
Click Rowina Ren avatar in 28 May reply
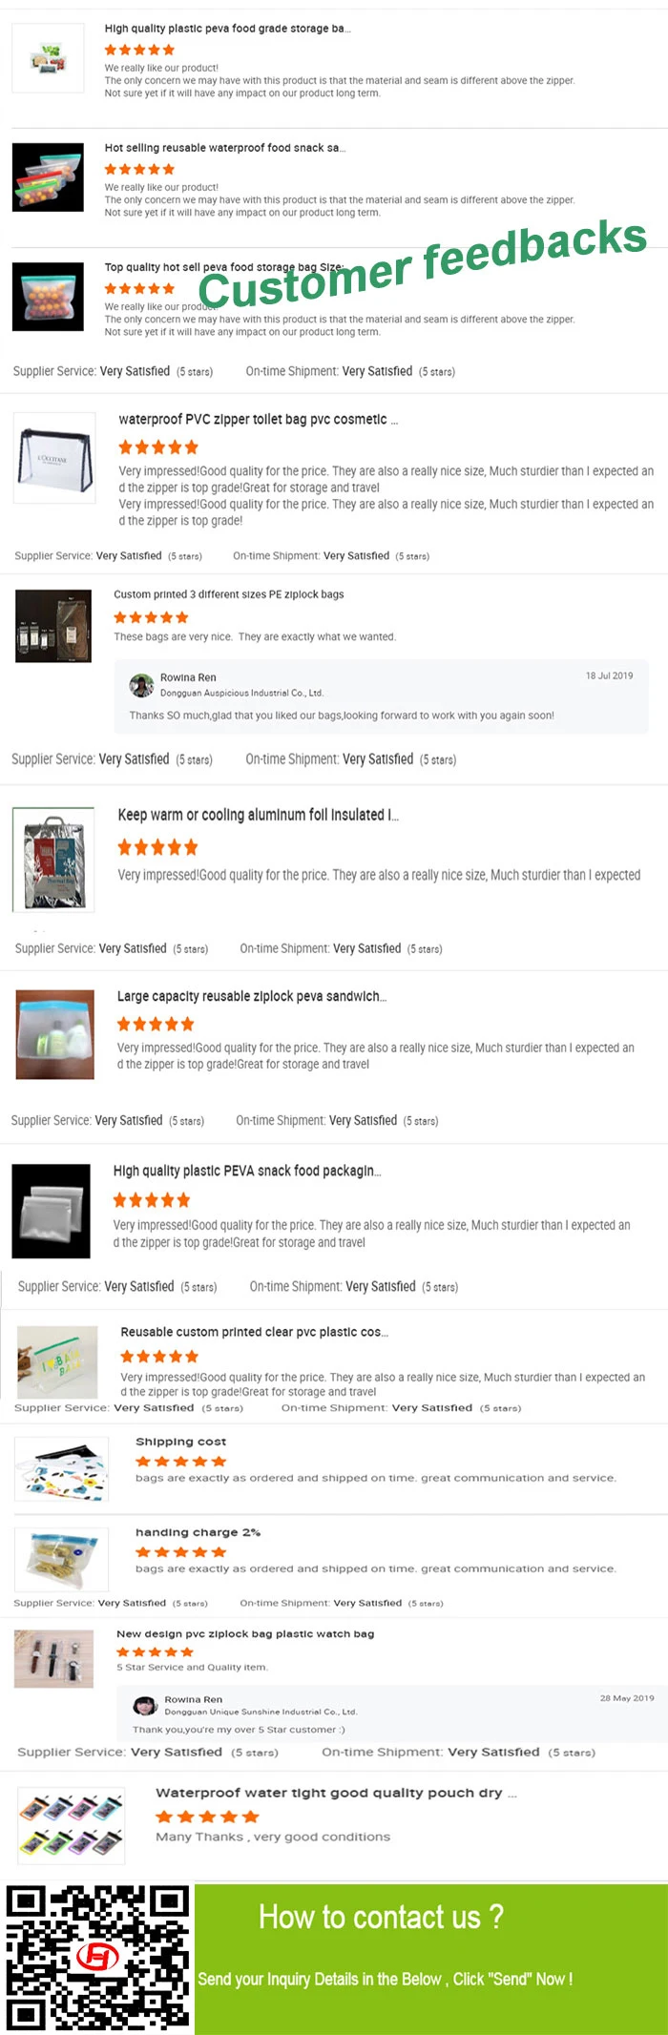point(145,1705)
